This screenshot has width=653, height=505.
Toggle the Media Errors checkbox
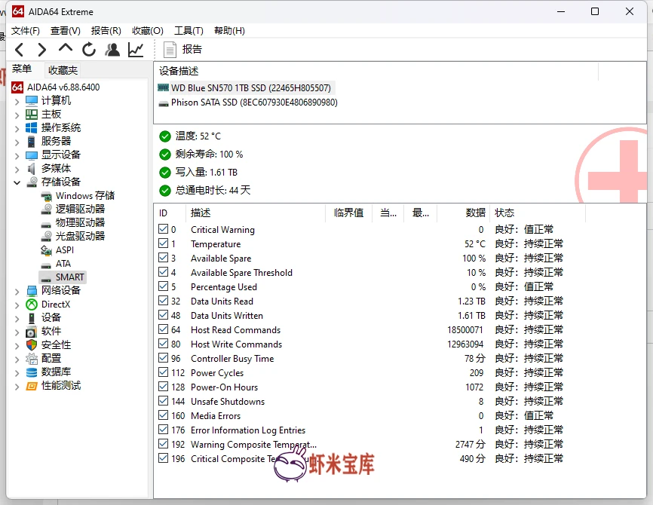[163, 415]
